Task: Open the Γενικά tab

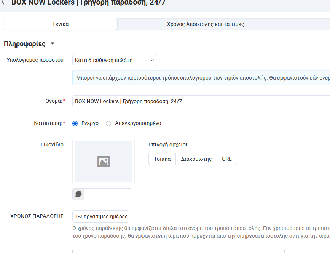Action: pos(61,24)
